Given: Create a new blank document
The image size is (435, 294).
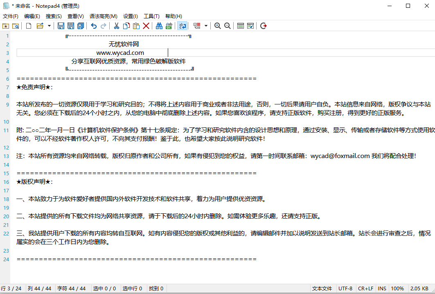Looking at the screenshot, I should click(28, 26).
